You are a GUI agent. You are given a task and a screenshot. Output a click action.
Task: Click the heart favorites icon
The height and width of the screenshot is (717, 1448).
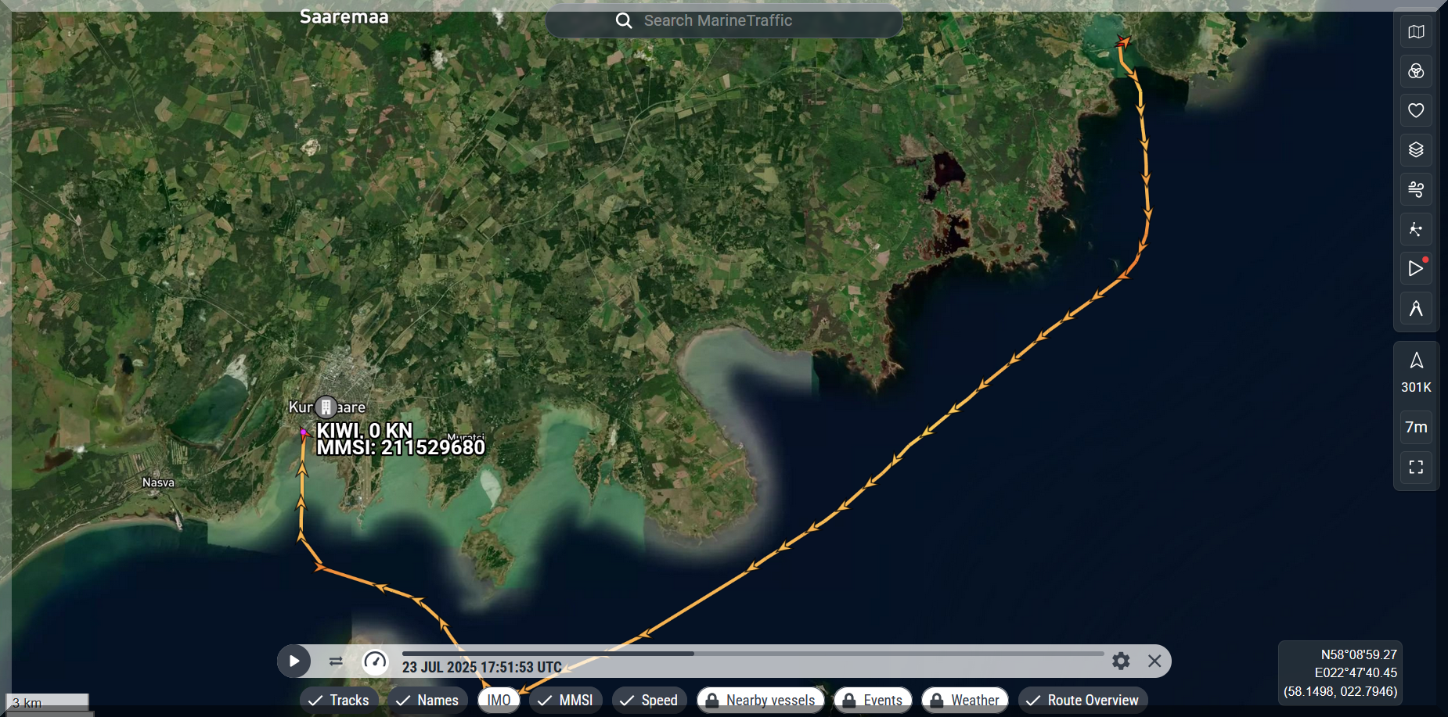click(1416, 111)
